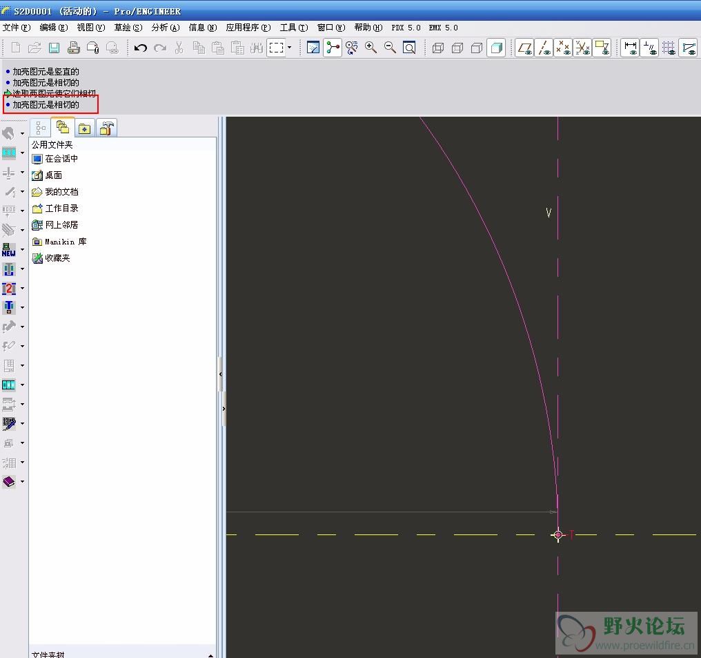Open the Manikin 库 library folder
This screenshot has width=701, height=658.
click(x=59, y=242)
